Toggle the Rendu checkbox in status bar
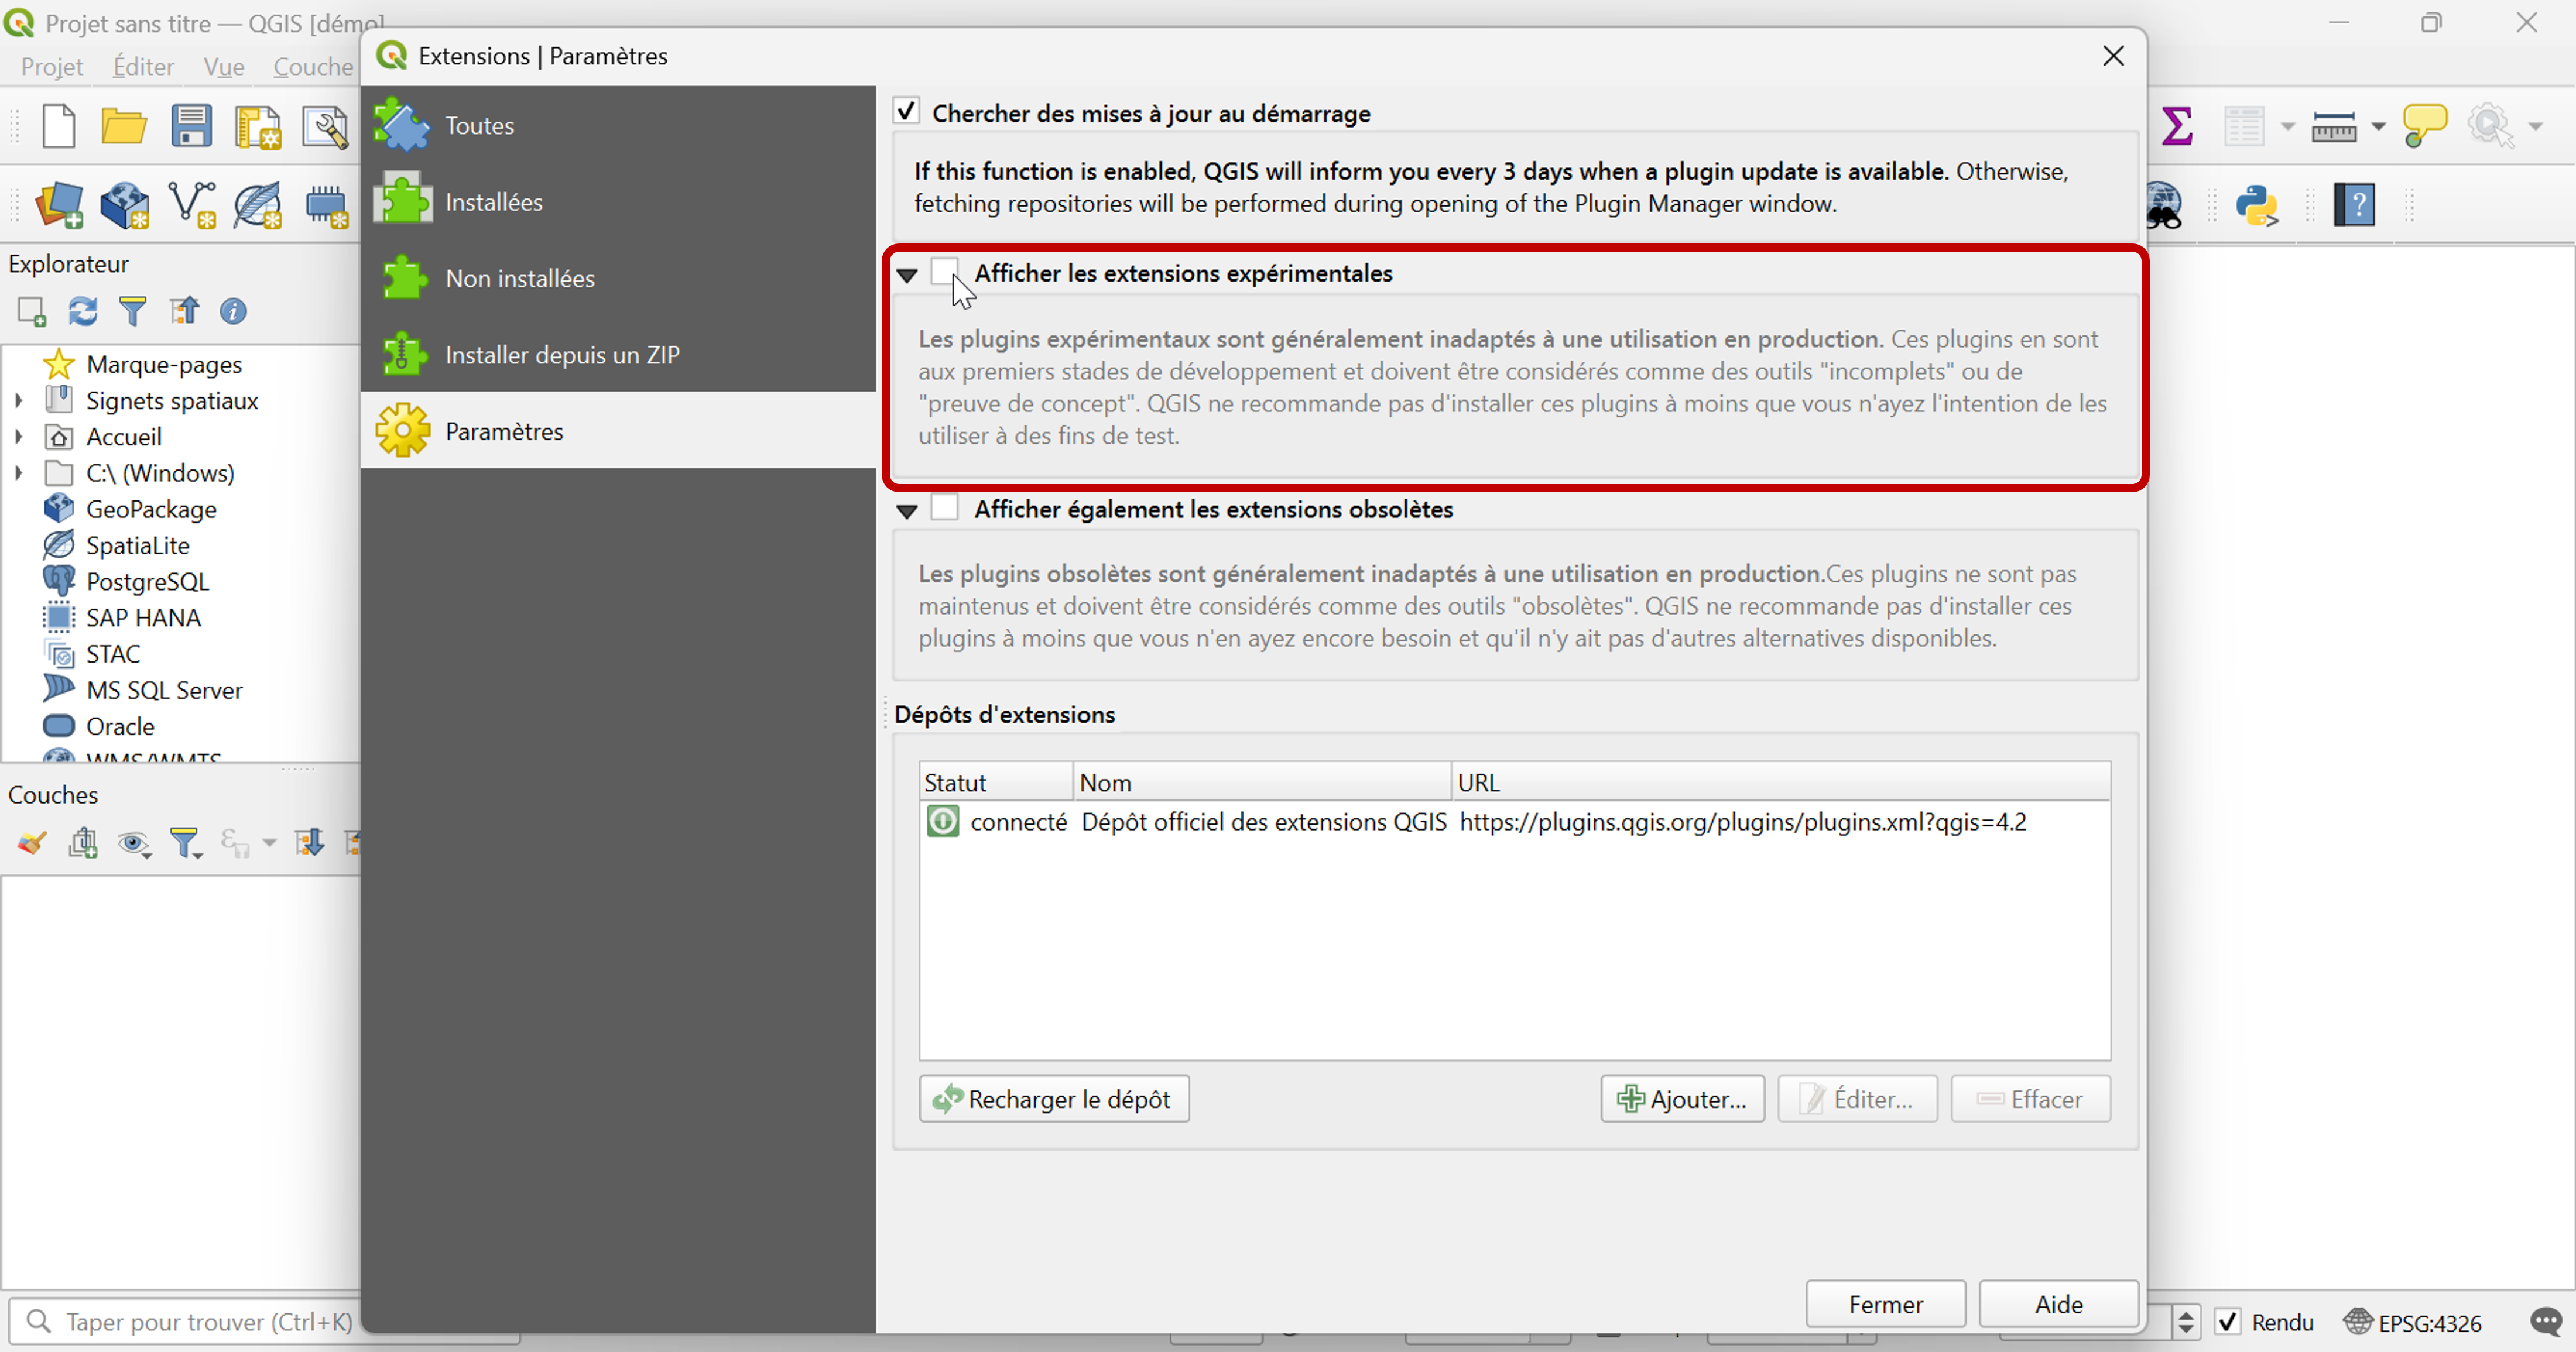Image resolution: width=2576 pixels, height=1352 pixels. point(2228,1322)
